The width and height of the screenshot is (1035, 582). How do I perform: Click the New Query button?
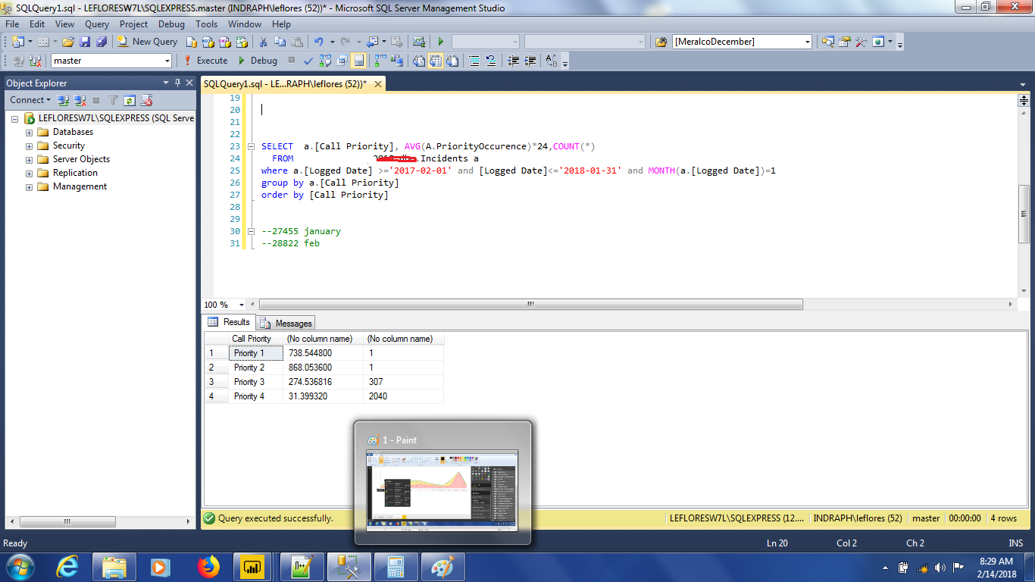pos(148,42)
